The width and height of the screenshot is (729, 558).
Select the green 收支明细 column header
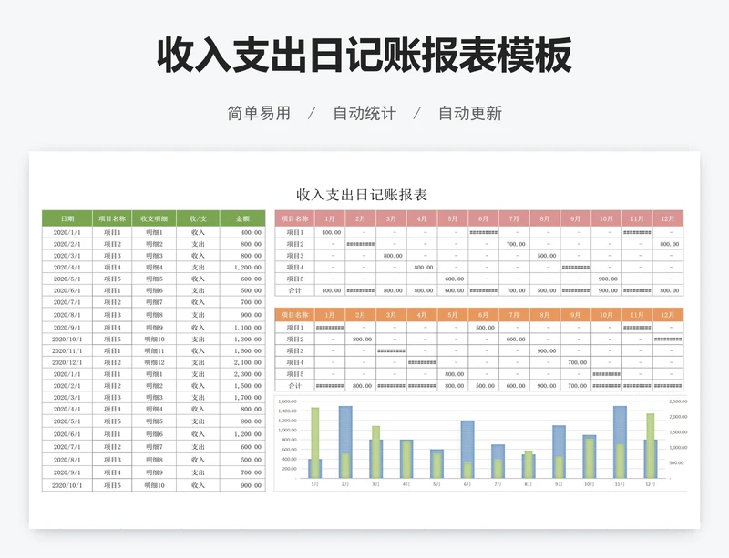pos(154,218)
